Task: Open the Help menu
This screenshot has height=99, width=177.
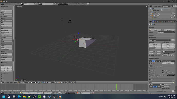Action: coord(18,4)
